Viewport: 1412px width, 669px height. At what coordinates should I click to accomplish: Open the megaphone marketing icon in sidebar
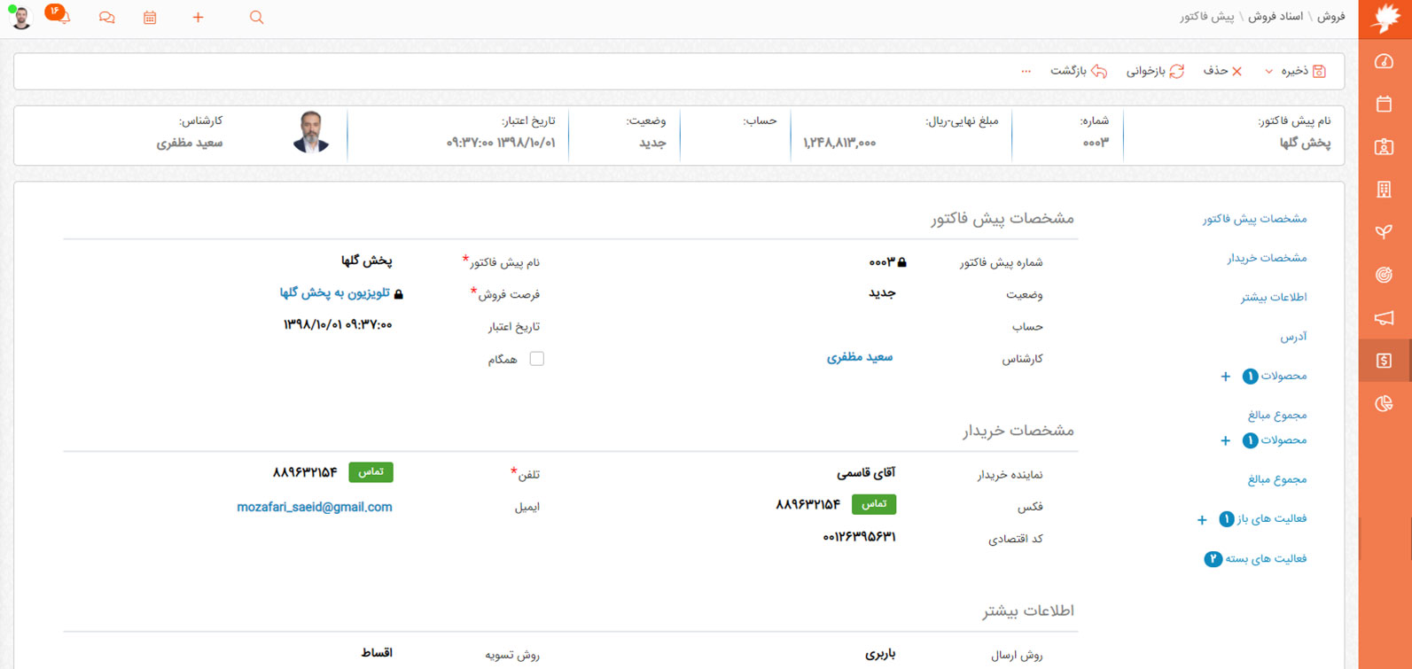1384,318
